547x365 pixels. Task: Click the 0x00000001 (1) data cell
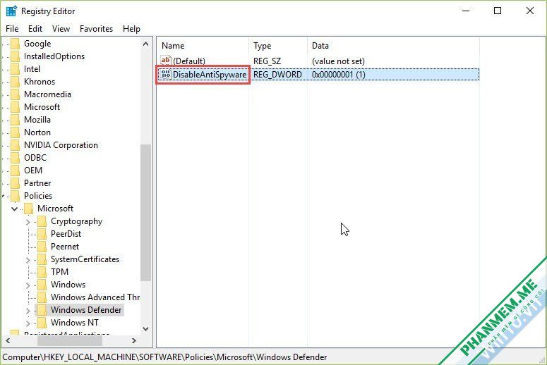[338, 75]
